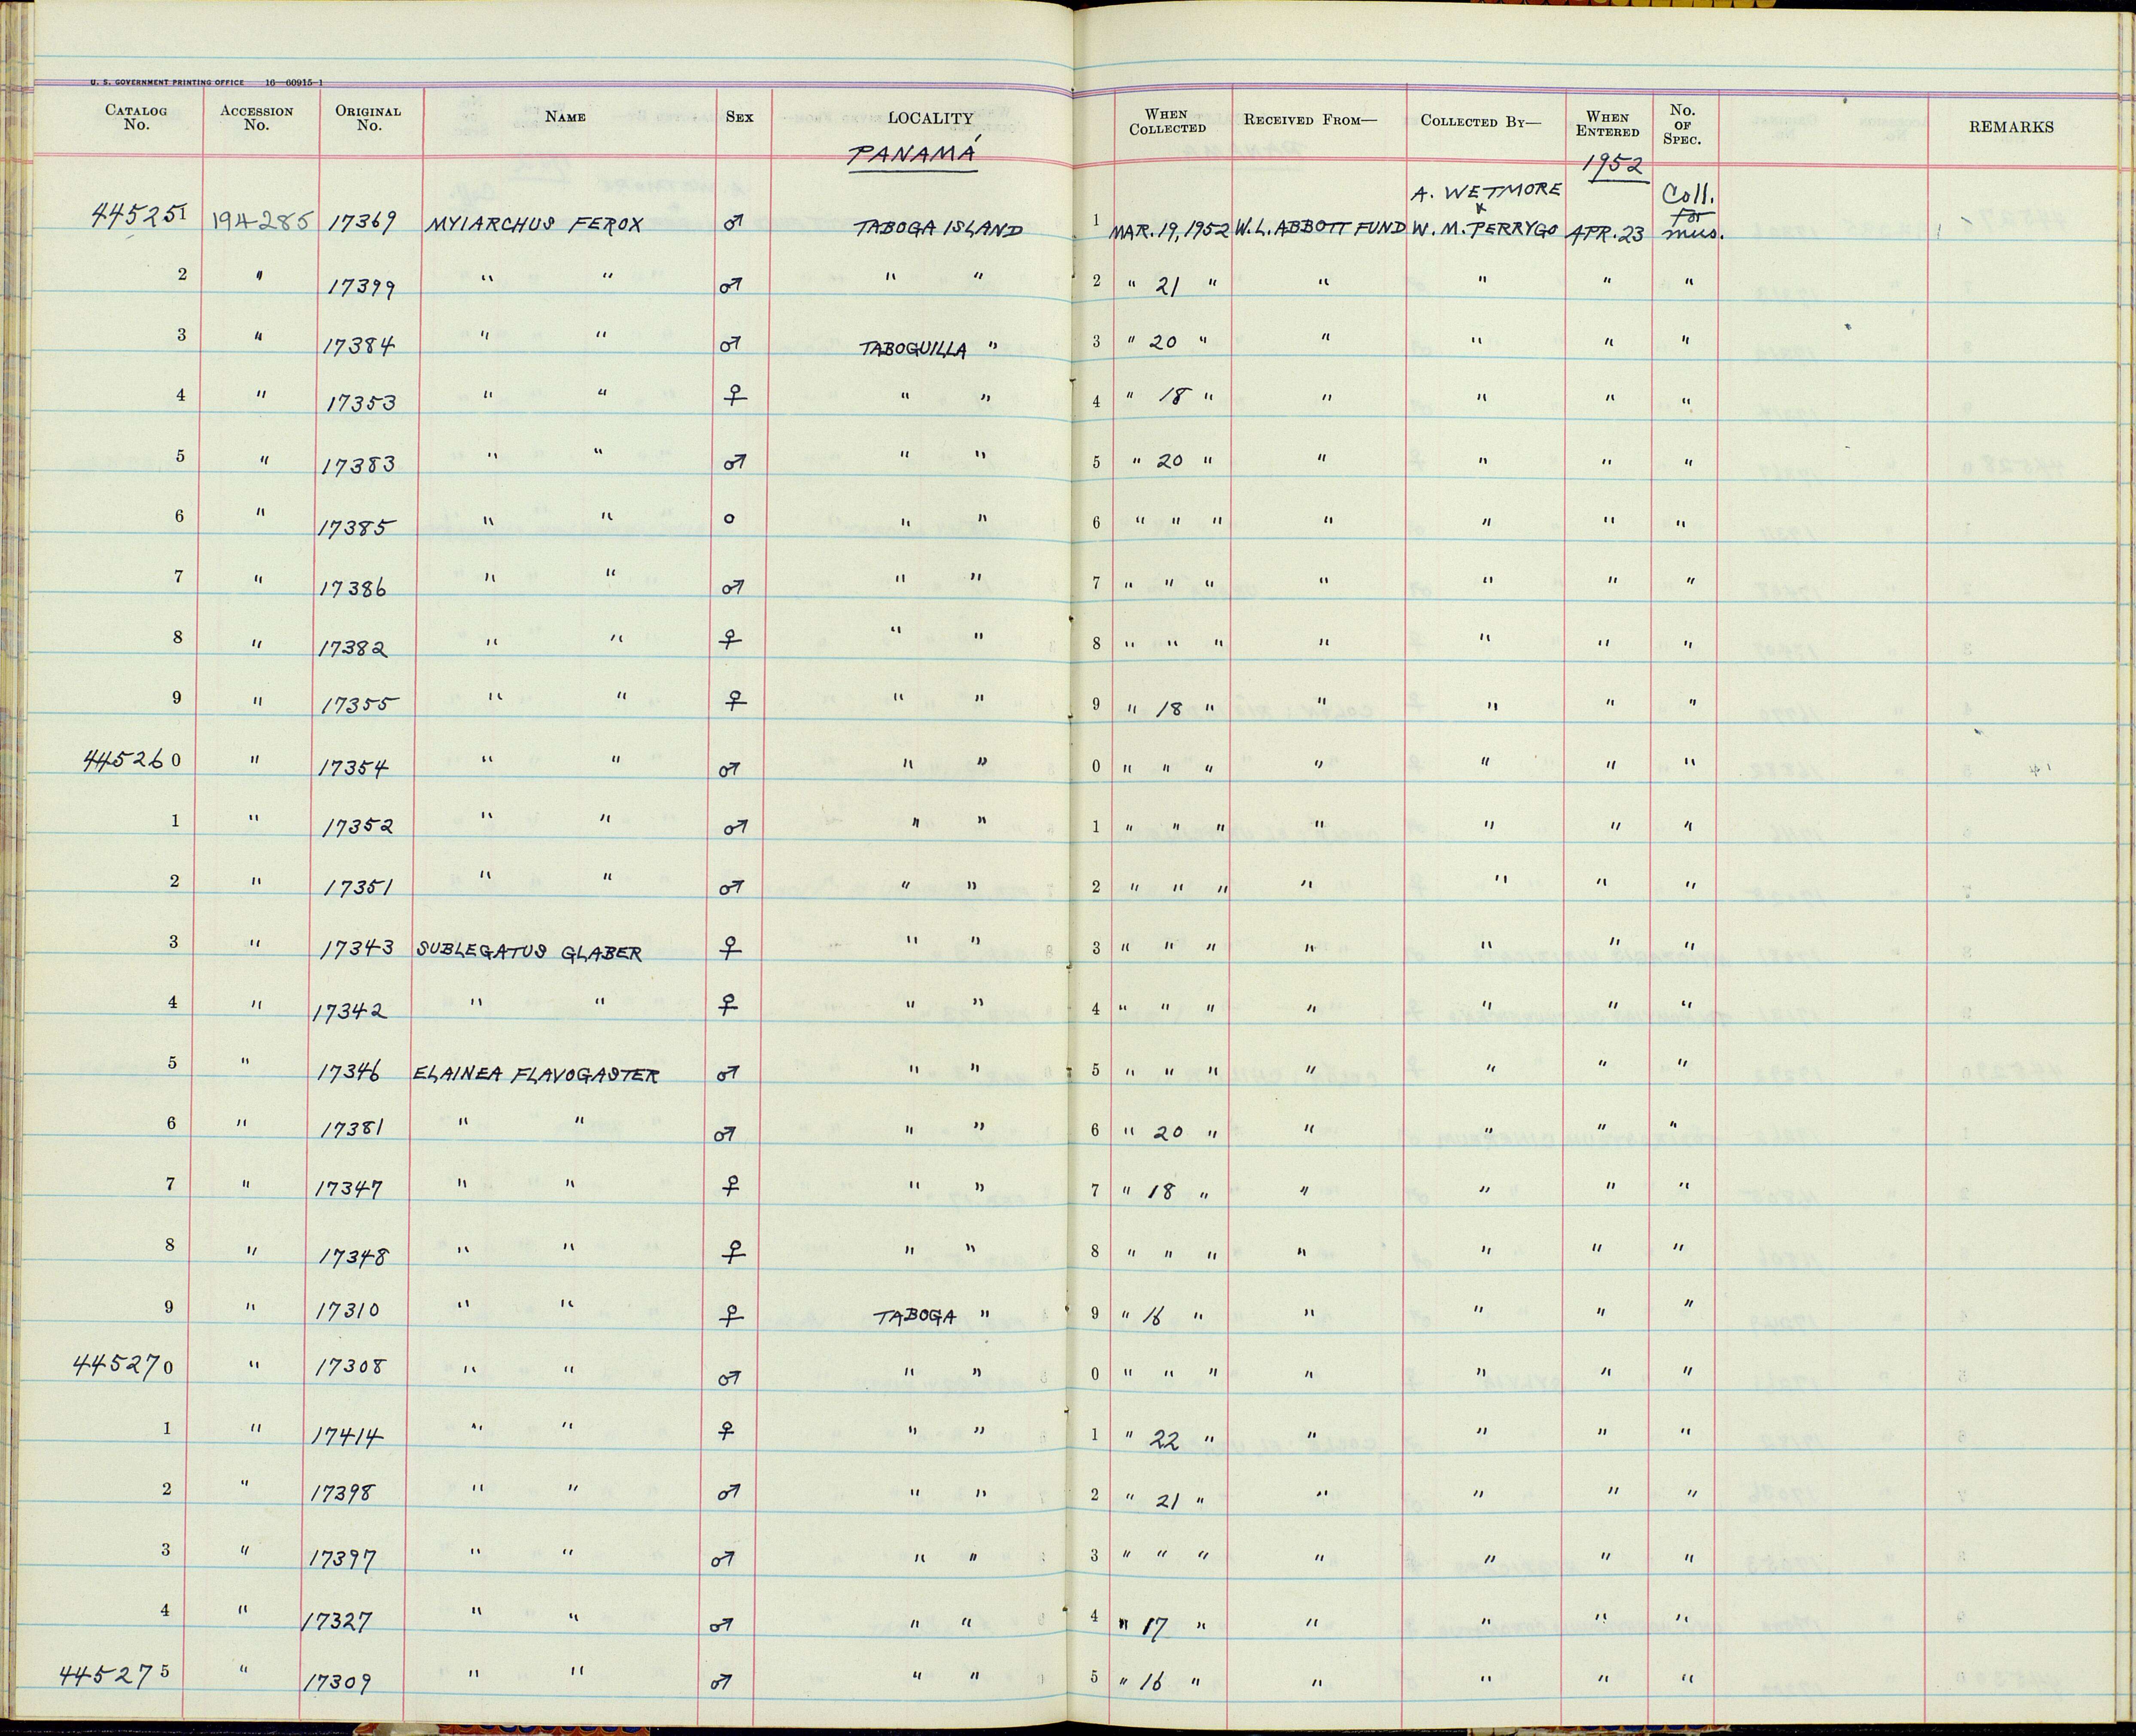Image resolution: width=2136 pixels, height=1736 pixels.
Task: Click original number 17414
Action: coord(347,1437)
